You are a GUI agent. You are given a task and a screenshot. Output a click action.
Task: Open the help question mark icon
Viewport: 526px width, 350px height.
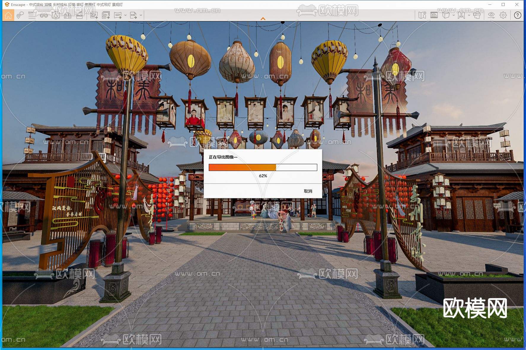[518, 15]
